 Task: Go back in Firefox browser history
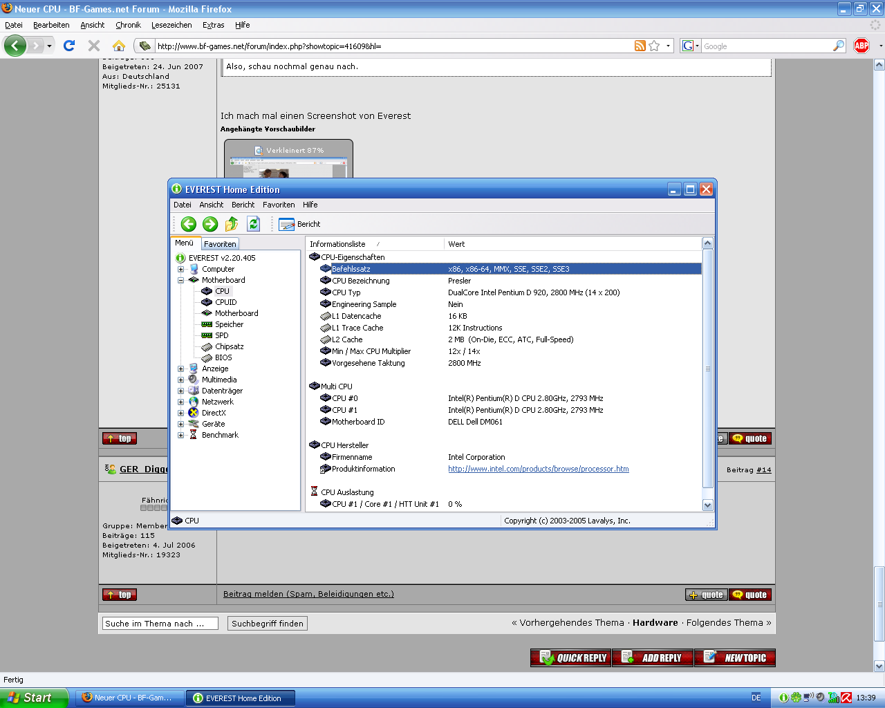(15, 46)
